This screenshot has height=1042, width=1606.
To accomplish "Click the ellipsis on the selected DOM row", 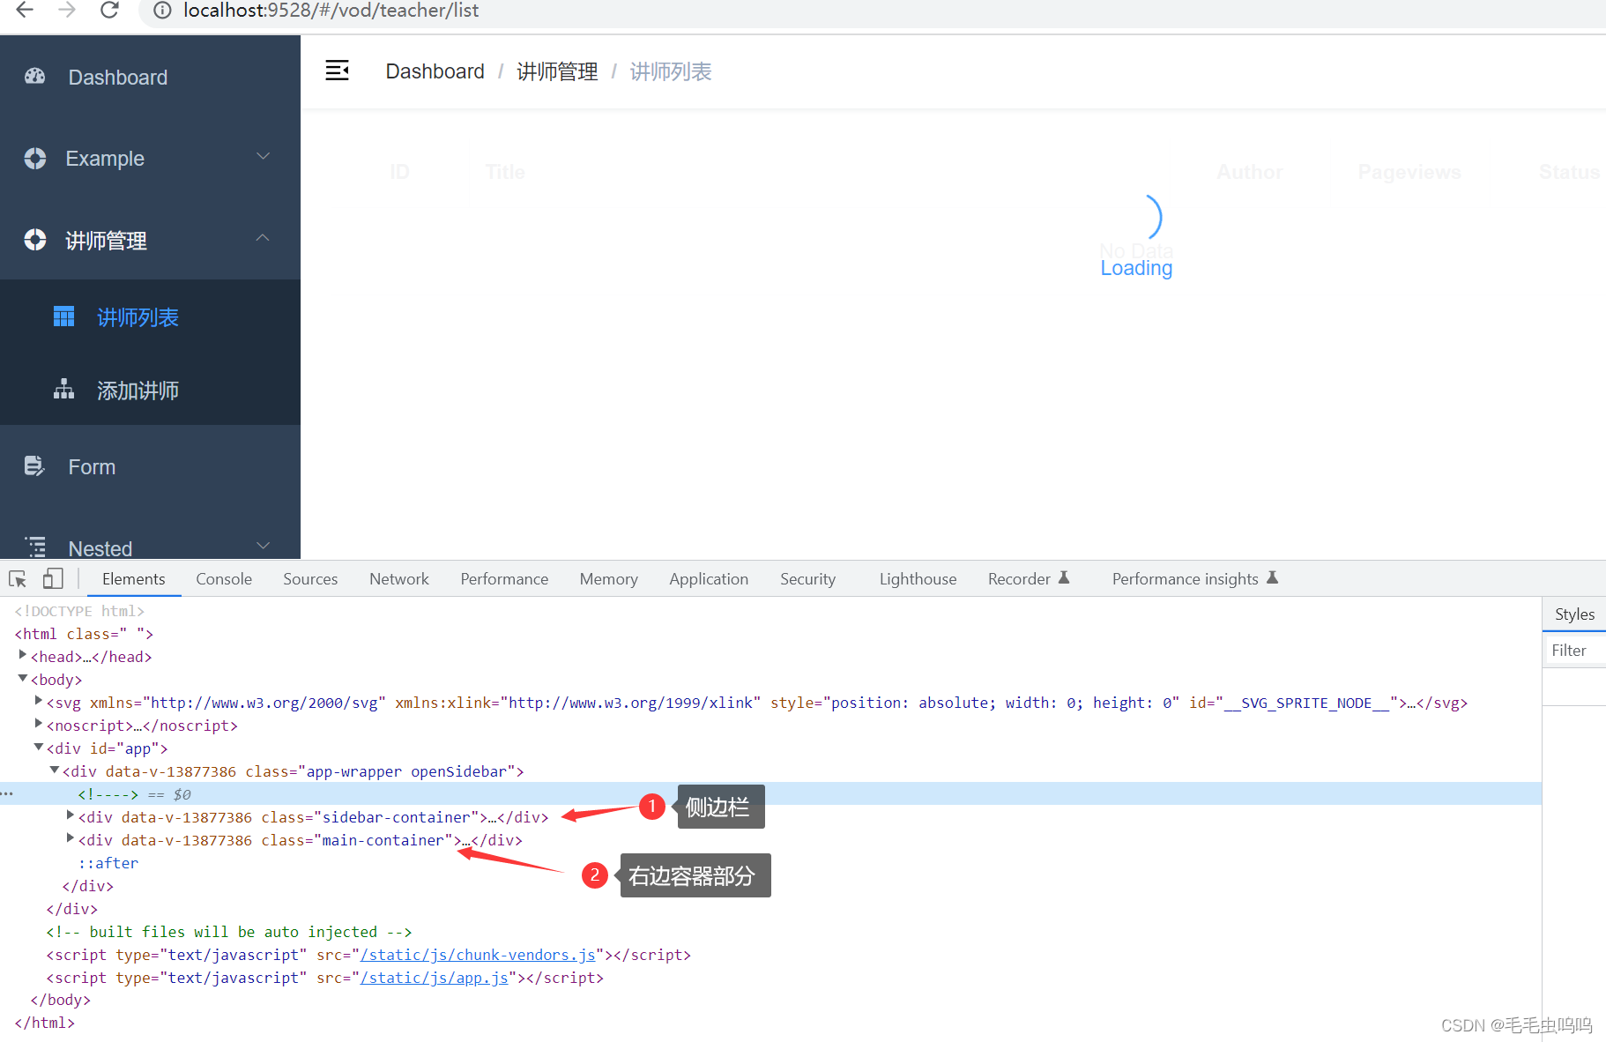I will (7, 794).
